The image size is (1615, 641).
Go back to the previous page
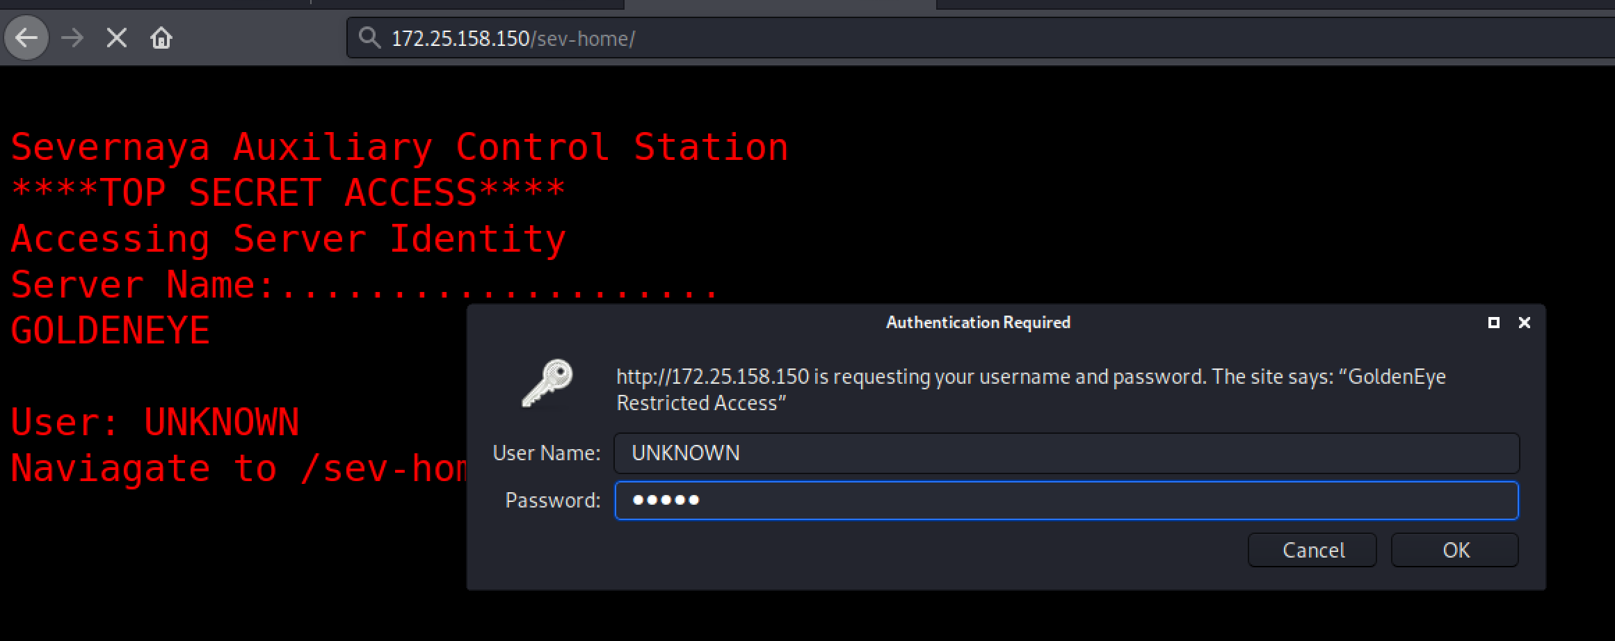(26, 38)
